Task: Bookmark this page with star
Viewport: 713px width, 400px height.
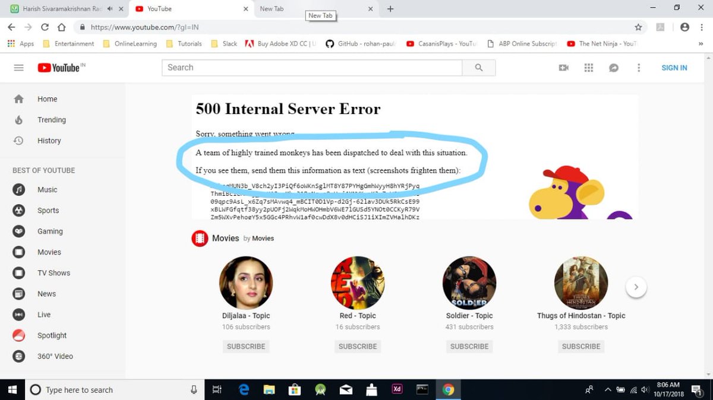Action: (x=638, y=27)
